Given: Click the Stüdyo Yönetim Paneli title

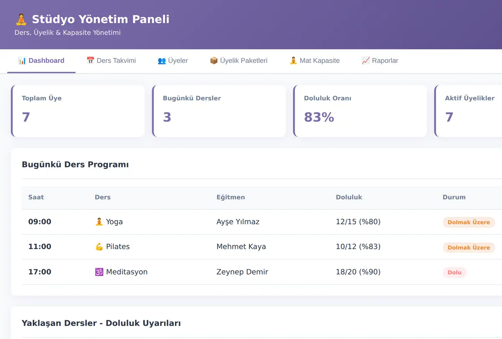Looking at the screenshot, I should tap(101, 19).
